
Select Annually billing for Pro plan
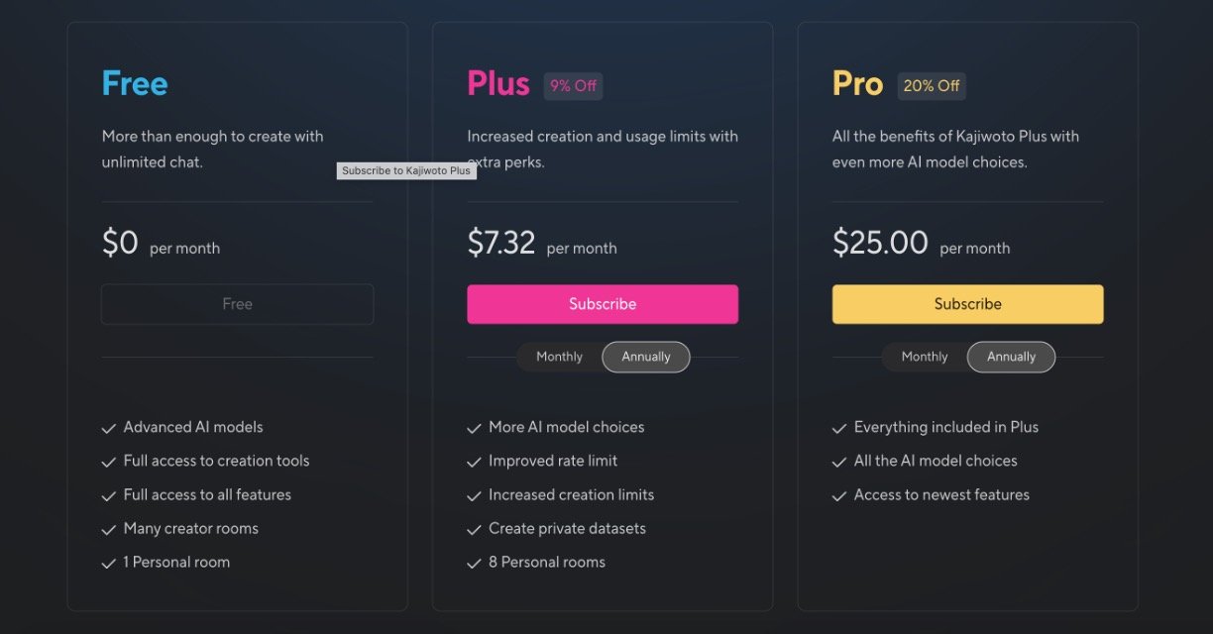pos(1011,357)
